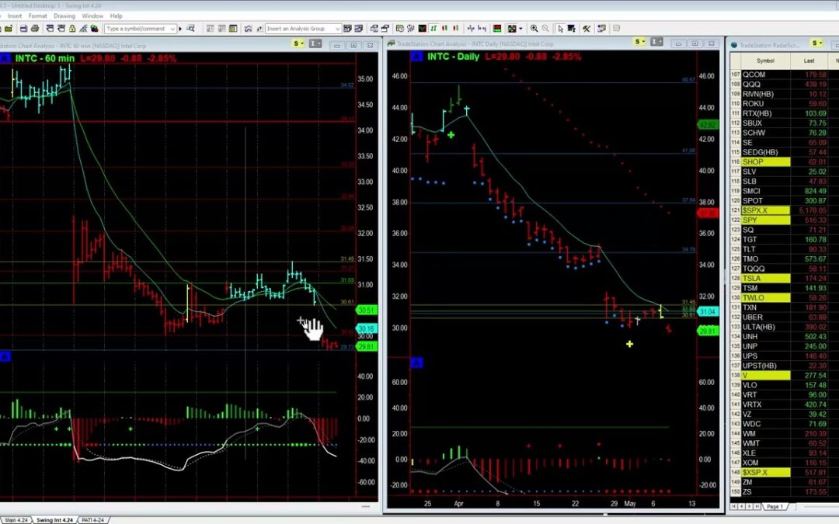Click the printer icon in toolbar
Image resolution: width=839 pixels, height=524 pixels.
point(35,29)
